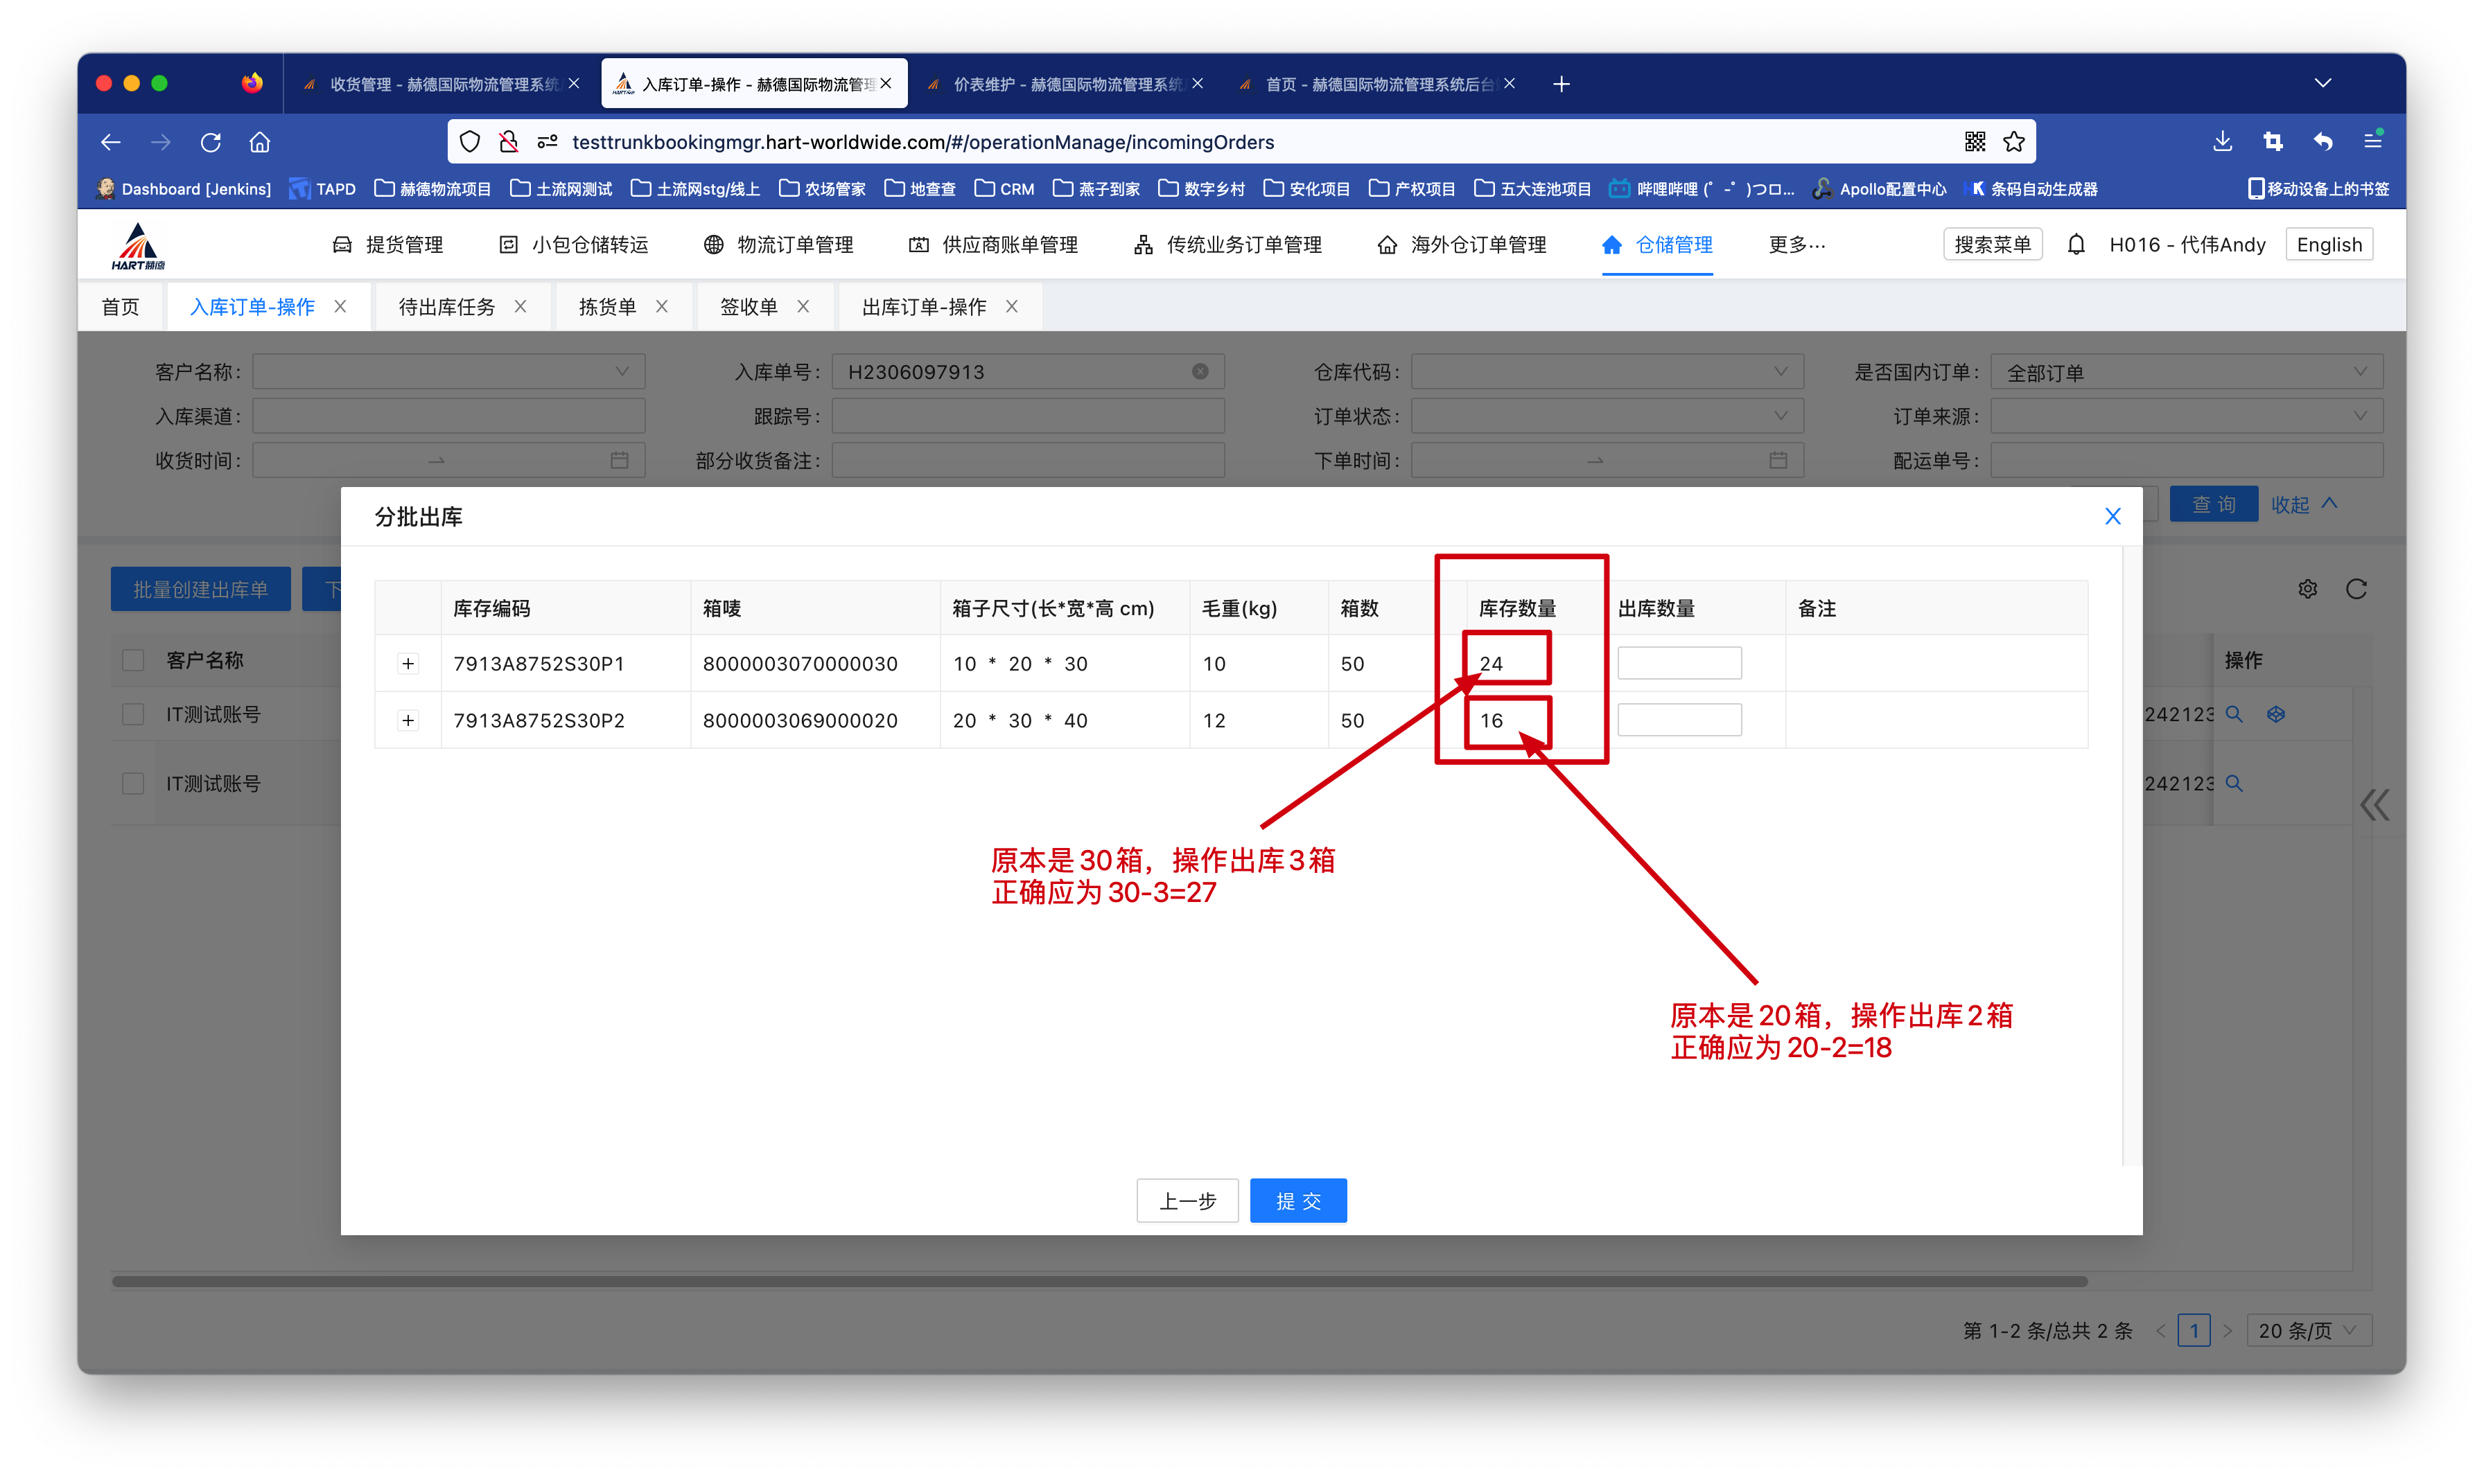Click the notification bell icon
Screen dimensions: 2484x1477
point(2075,245)
